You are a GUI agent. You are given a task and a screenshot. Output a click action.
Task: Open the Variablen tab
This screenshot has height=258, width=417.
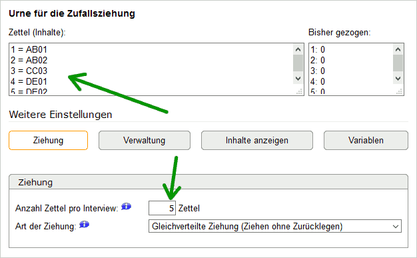[x=366, y=140]
